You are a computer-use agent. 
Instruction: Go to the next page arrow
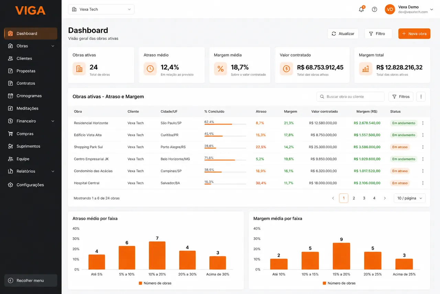385,198
